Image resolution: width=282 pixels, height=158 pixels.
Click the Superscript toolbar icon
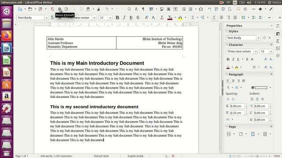146,18
